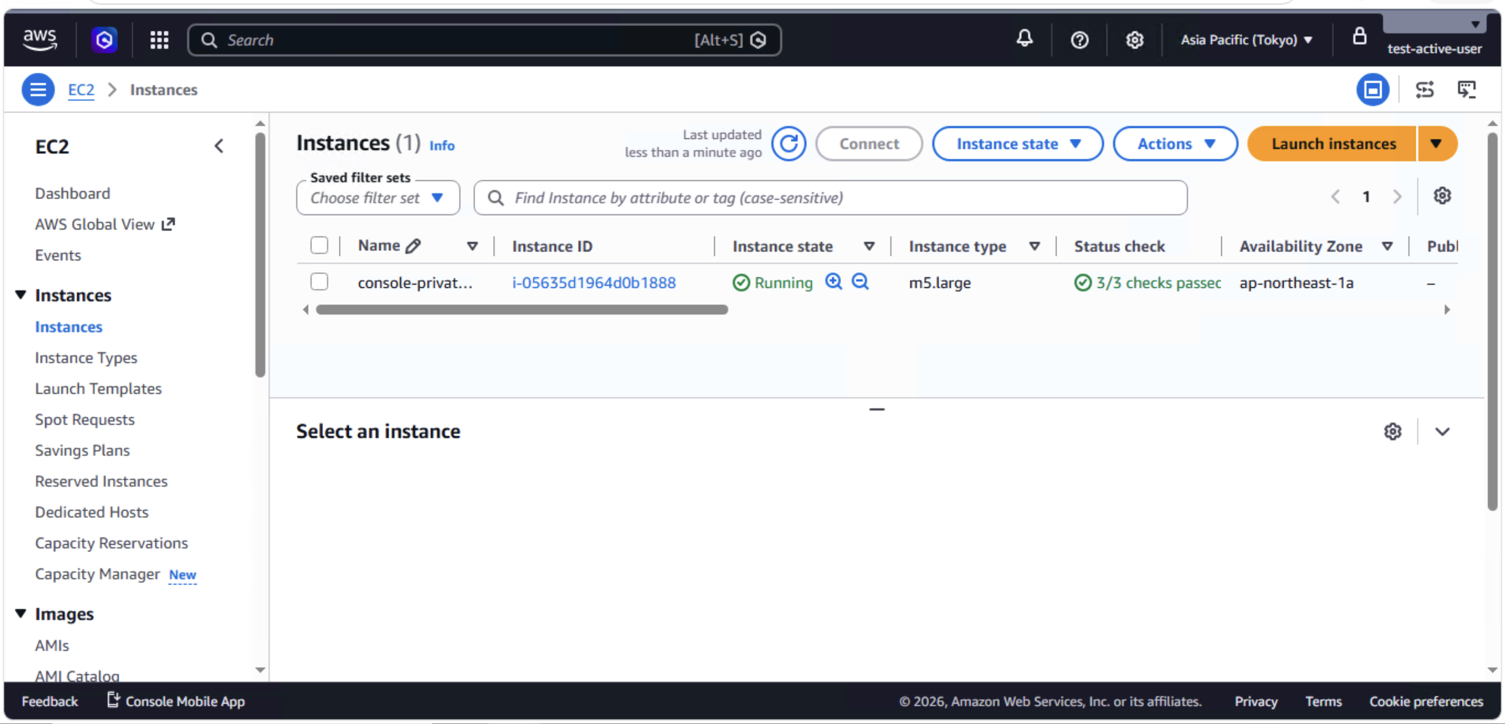Open the help question mark menu
This screenshot has width=1505, height=724.
(1079, 40)
